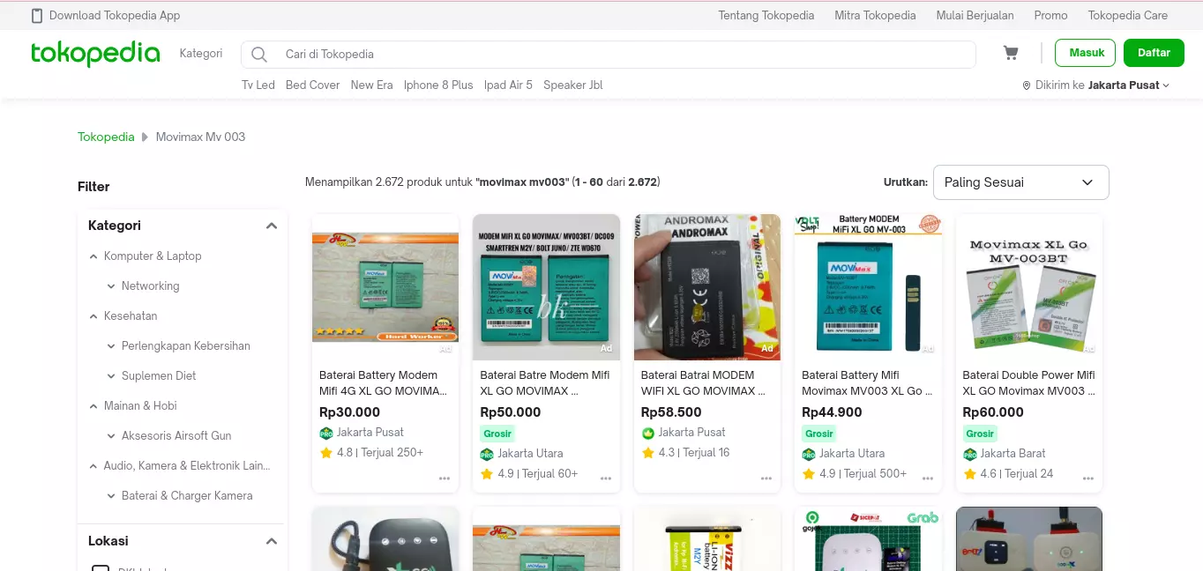Open three-dot menu on Rp60.000 product card
The height and width of the screenshot is (571, 1203).
pos(1088,478)
